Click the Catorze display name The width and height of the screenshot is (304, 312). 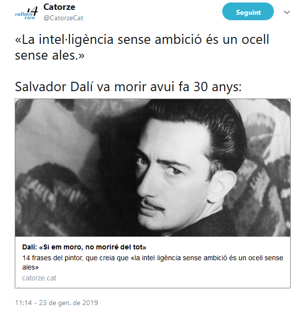click(59, 7)
